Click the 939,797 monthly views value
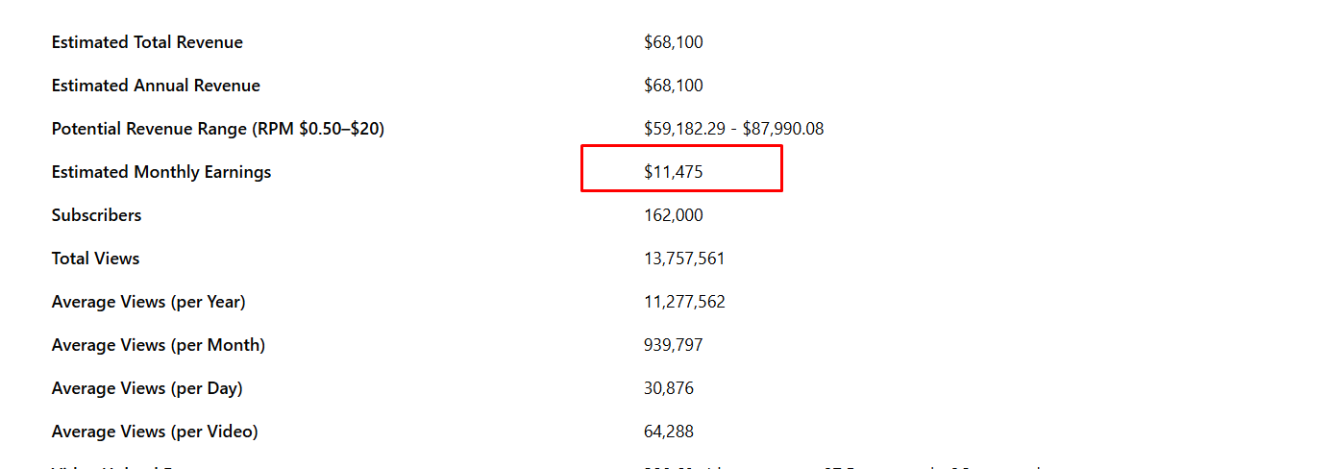Viewport: 1331px width, 469px height. click(x=673, y=345)
